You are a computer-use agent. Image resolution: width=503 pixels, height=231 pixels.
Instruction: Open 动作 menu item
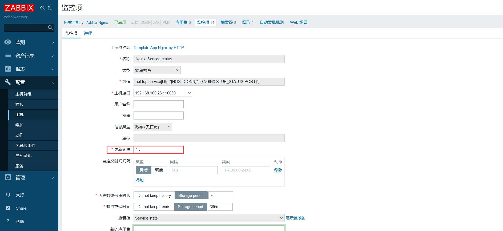(x=33, y=135)
